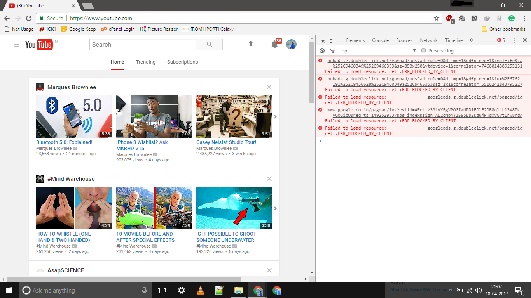Click the search magnifier button
531x298 pixels.
[x=210, y=45]
